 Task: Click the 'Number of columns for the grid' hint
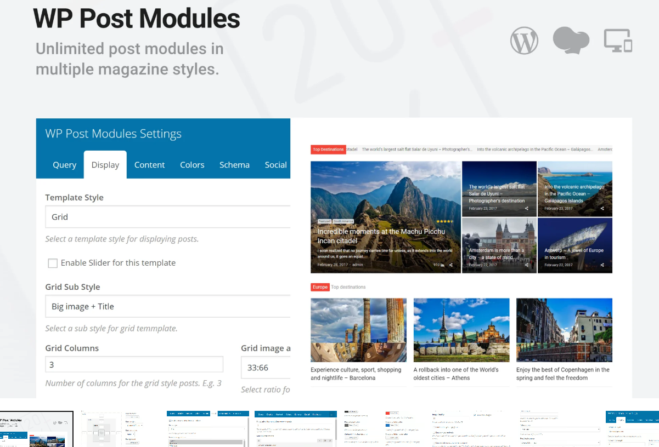(133, 383)
